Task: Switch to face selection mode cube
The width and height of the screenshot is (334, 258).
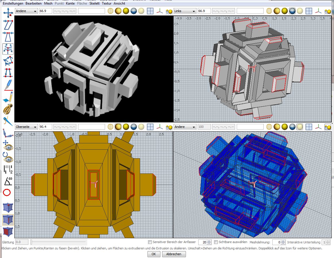Action: point(8,232)
